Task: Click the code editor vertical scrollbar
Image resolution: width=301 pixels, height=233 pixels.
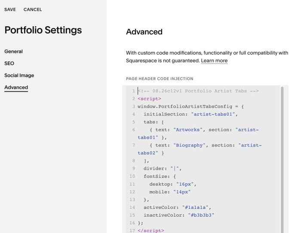Action: tap(282, 159)
